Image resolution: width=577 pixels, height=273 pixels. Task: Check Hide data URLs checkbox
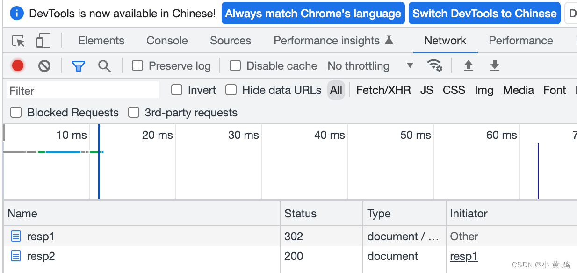(231, 90)
